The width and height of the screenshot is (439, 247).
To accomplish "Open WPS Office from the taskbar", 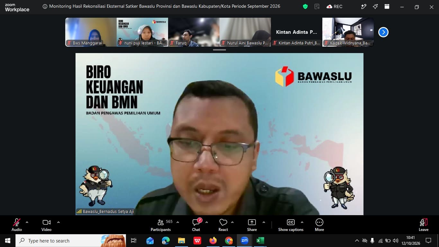I will click(197, 241).
